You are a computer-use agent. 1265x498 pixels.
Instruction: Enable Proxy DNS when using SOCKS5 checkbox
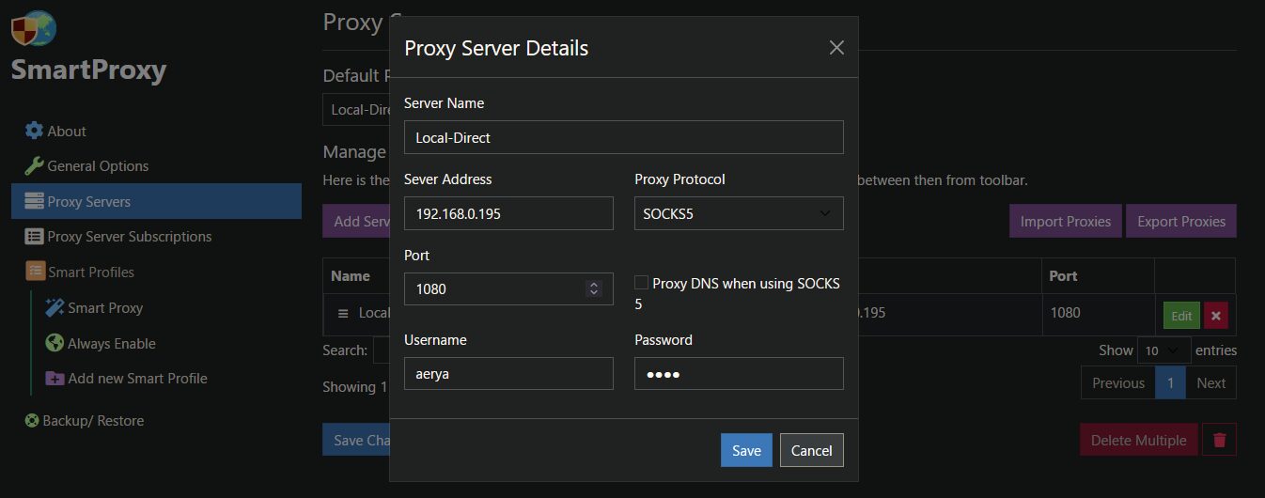(x=642, y=282)
